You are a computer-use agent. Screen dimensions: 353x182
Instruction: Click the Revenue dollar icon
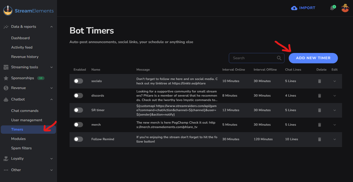click(6, 88)
